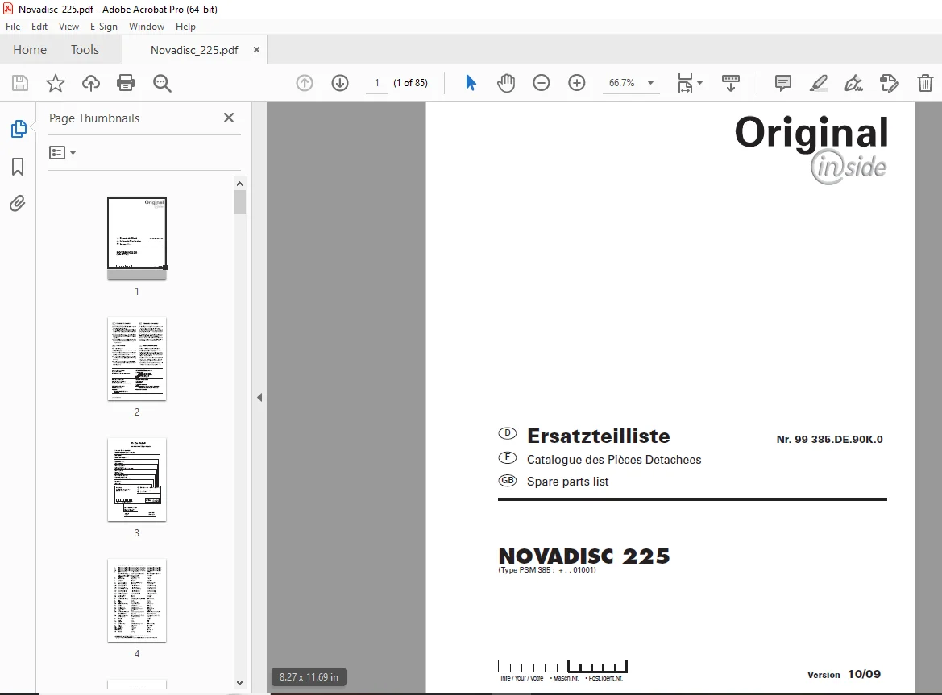The image size is (942, 695).
Task: Select page 2 thumbnail
Action: tap(137, 359)
